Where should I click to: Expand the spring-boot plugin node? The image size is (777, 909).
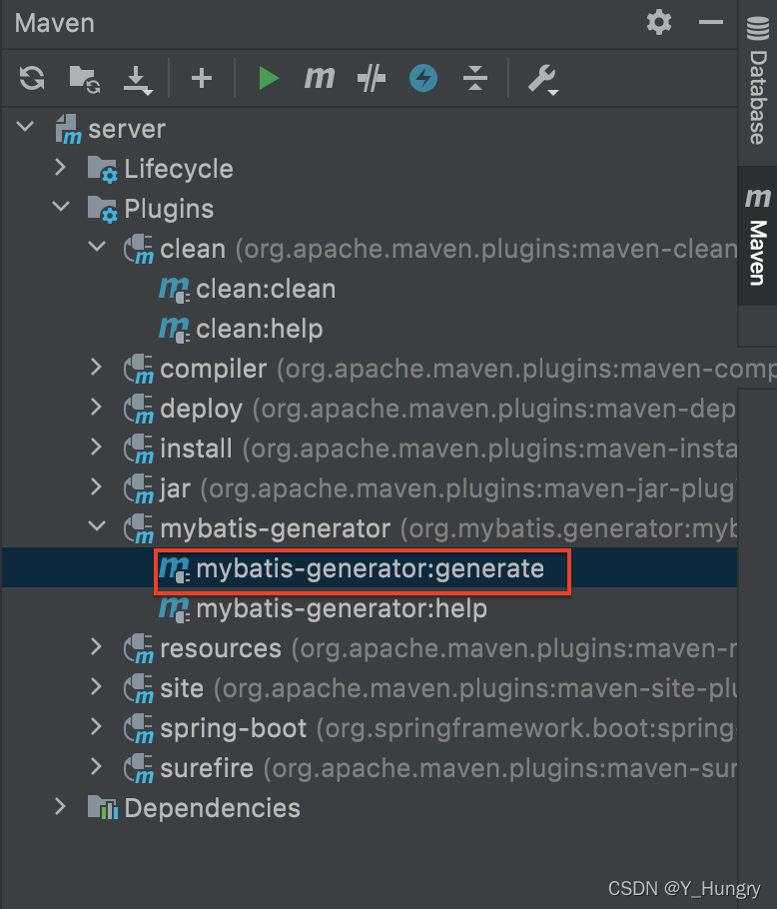[x=95, y=727]
